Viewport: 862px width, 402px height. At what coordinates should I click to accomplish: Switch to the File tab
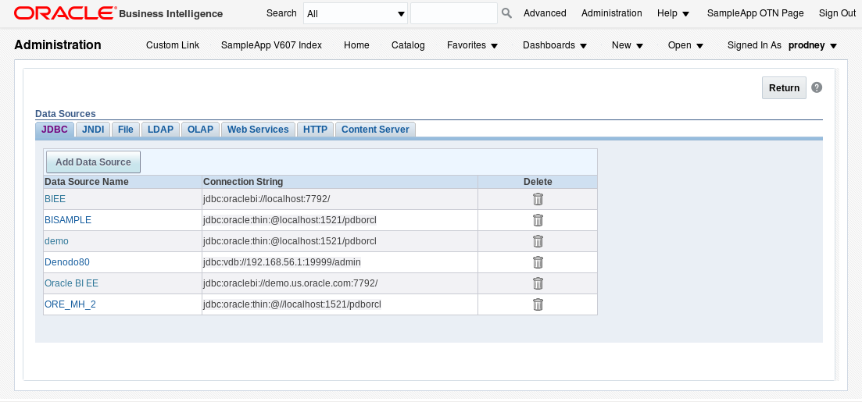[x=126, y=130]
